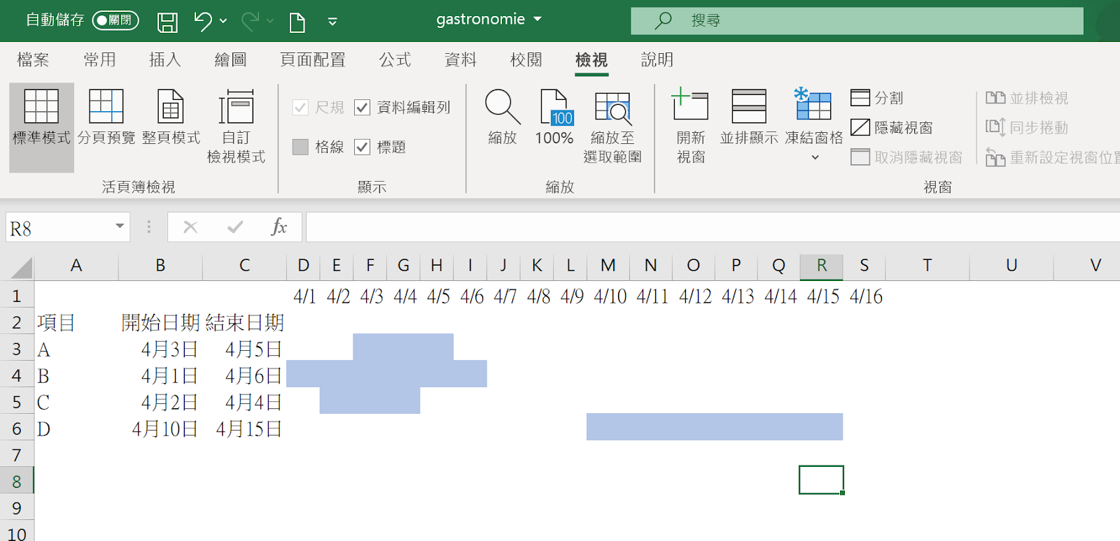This screenshot has height=541, width=1120.
Task: Switch to the 插入 insert tab
Action: 165,60
